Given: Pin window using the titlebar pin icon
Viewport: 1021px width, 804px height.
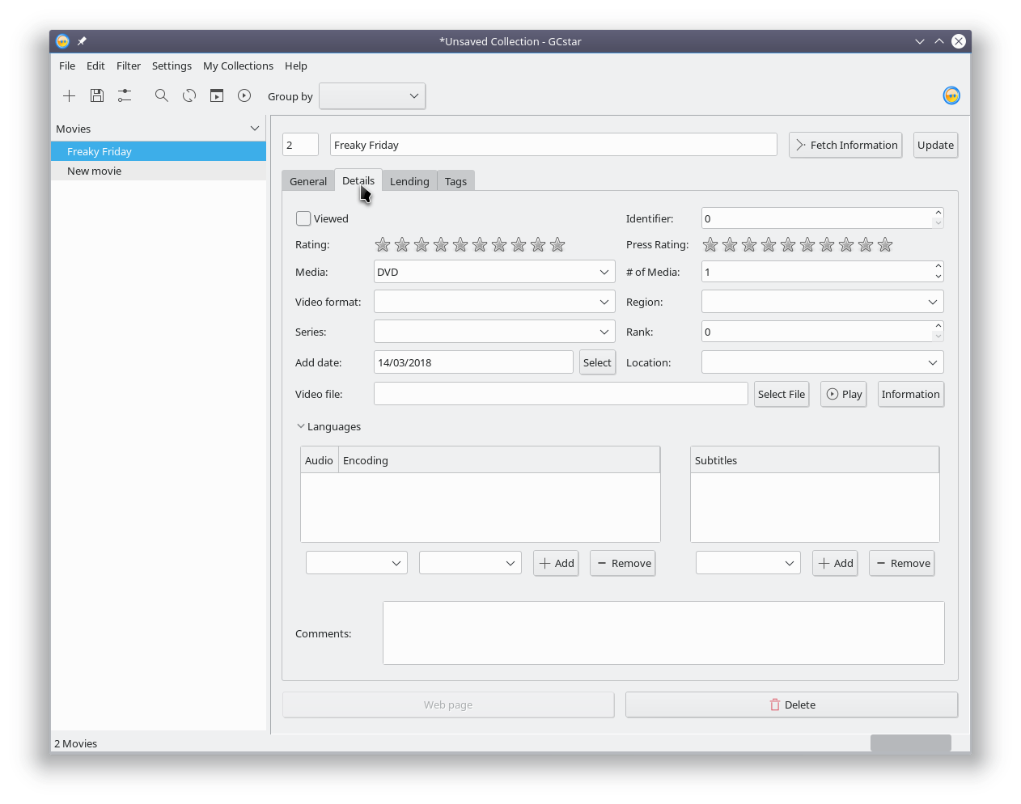Looking at the screenshot, I should pyautogui.click(x=82, y=41).
